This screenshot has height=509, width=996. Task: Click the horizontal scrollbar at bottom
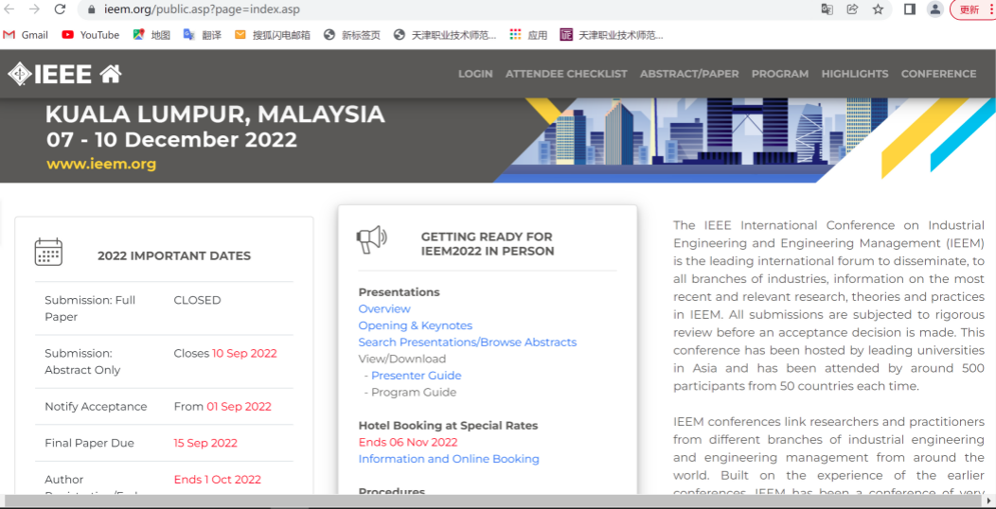coord(473,501)
